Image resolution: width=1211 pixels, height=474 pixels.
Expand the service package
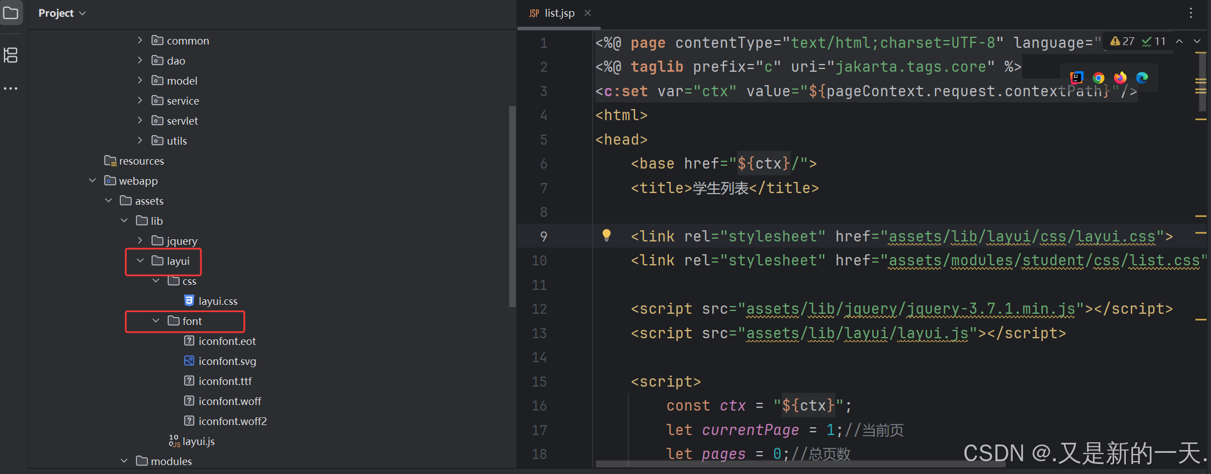point(140,100)
